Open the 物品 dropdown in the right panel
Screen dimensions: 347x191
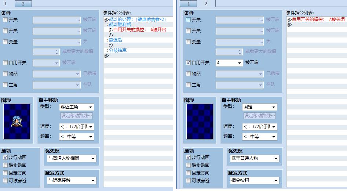click(x=240, y=74)
